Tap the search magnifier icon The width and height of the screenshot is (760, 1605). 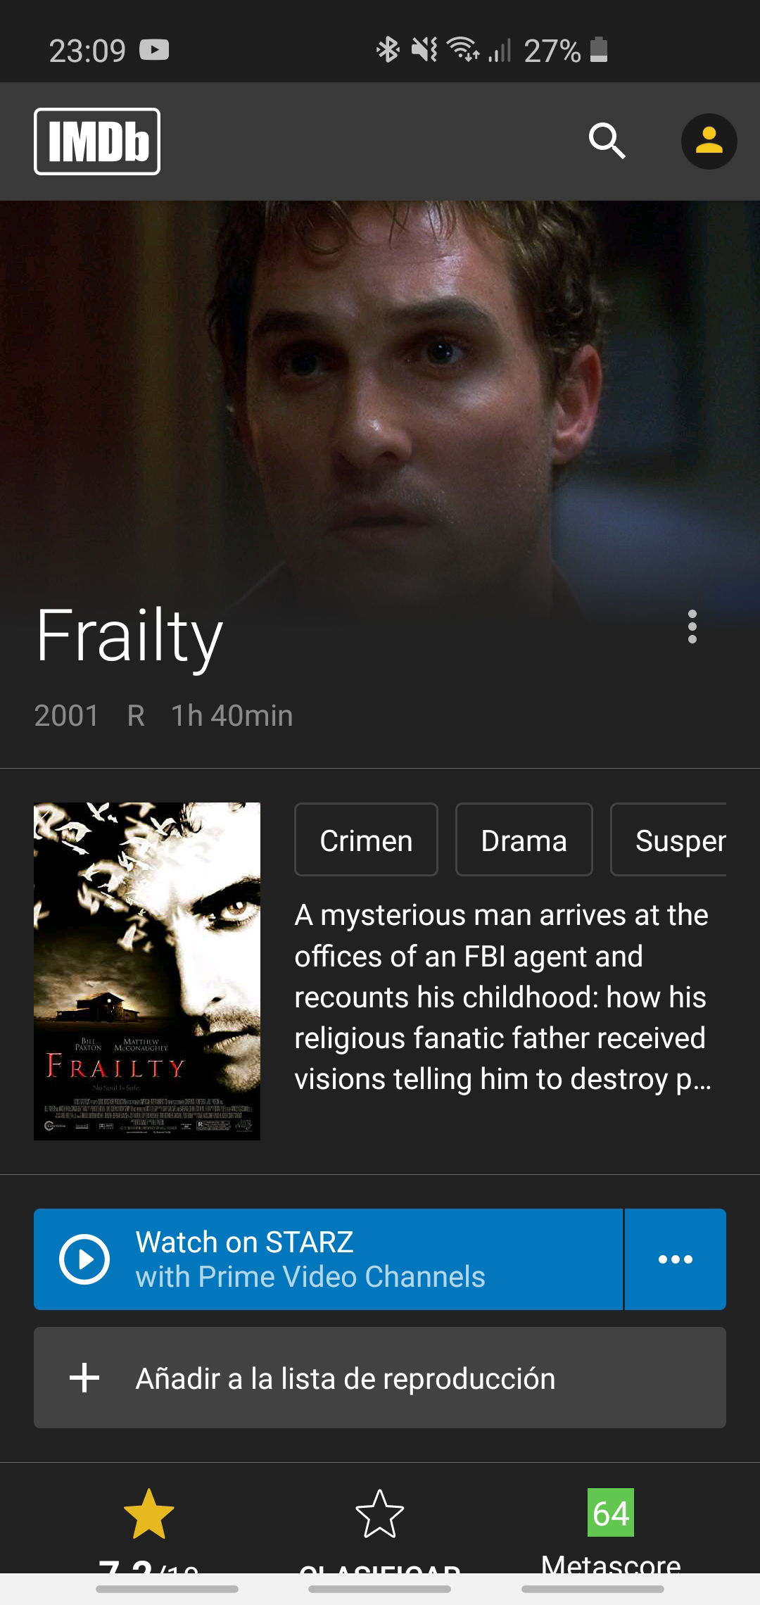607,141
